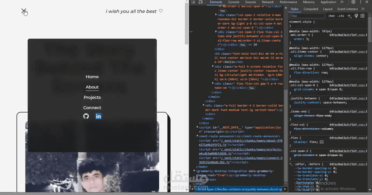Image resolution: width=372 pixels, height=195 pixels.
Task: Click the paintbrush rendering emulation icon
Action: pos(356,16)
